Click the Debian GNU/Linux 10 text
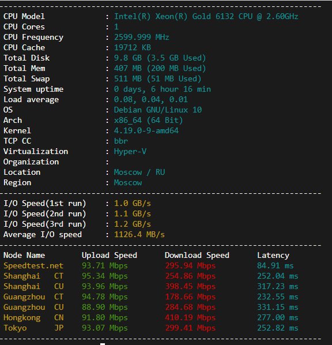 point(158,110)
